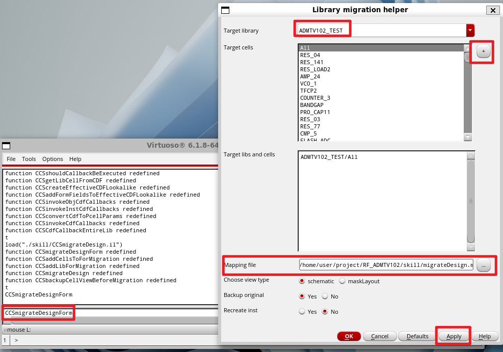Image resolution: width=503 pixels, height=352 pixels.
Task: Open Help from the migration dialog
Action: [485, 336]
